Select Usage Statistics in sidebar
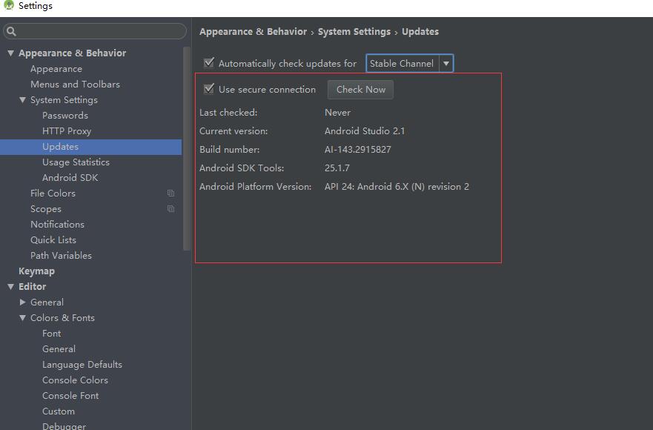 point(76,162)
